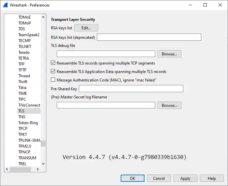
Task: Select Token-Ring protocol
Action: (x=28, y=123)
